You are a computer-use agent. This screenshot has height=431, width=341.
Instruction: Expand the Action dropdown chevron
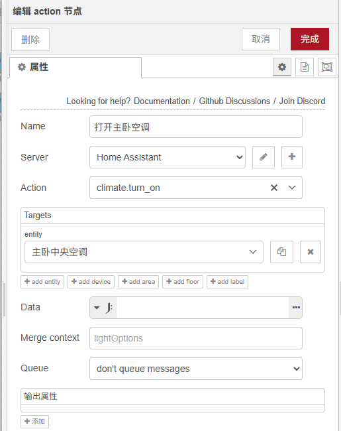pos(292,188)
